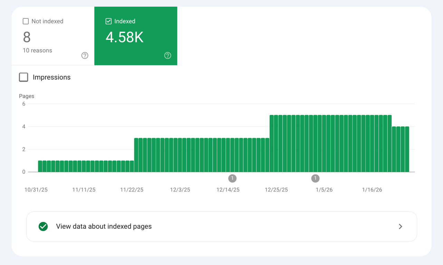443x265 pixels.
Task: Open help for the Not indexed card
Action: coord(85,55)
